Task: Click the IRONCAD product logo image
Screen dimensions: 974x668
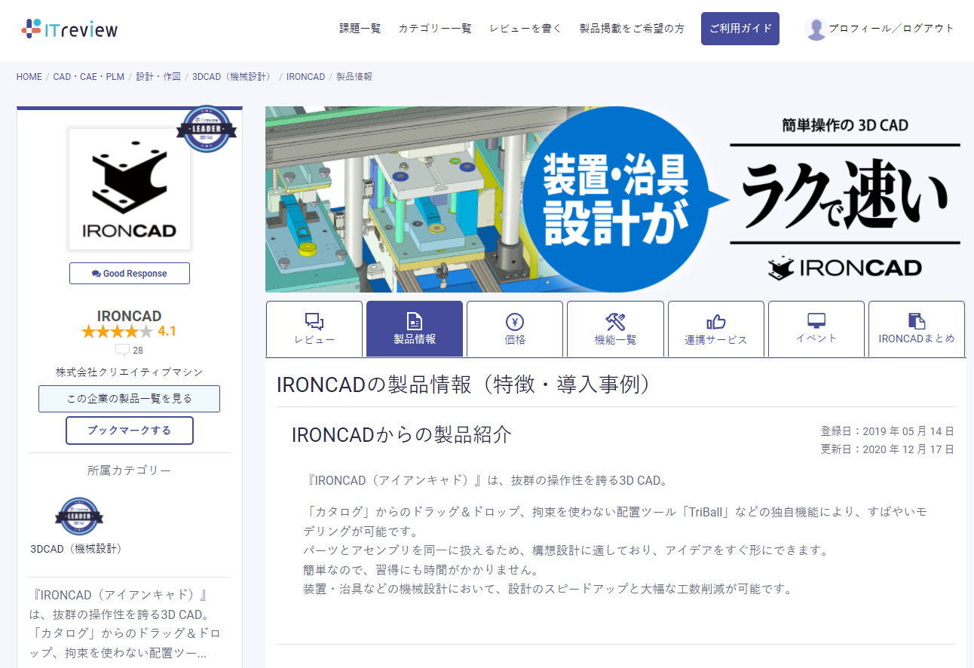Action: coord(130,188)
